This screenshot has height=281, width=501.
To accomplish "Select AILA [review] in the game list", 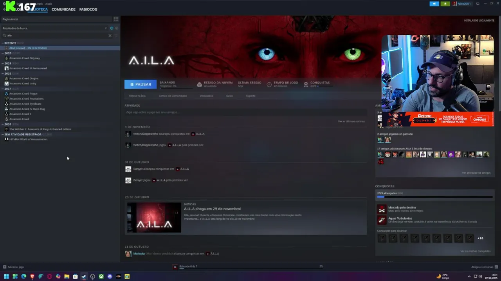I will (60, 48).
